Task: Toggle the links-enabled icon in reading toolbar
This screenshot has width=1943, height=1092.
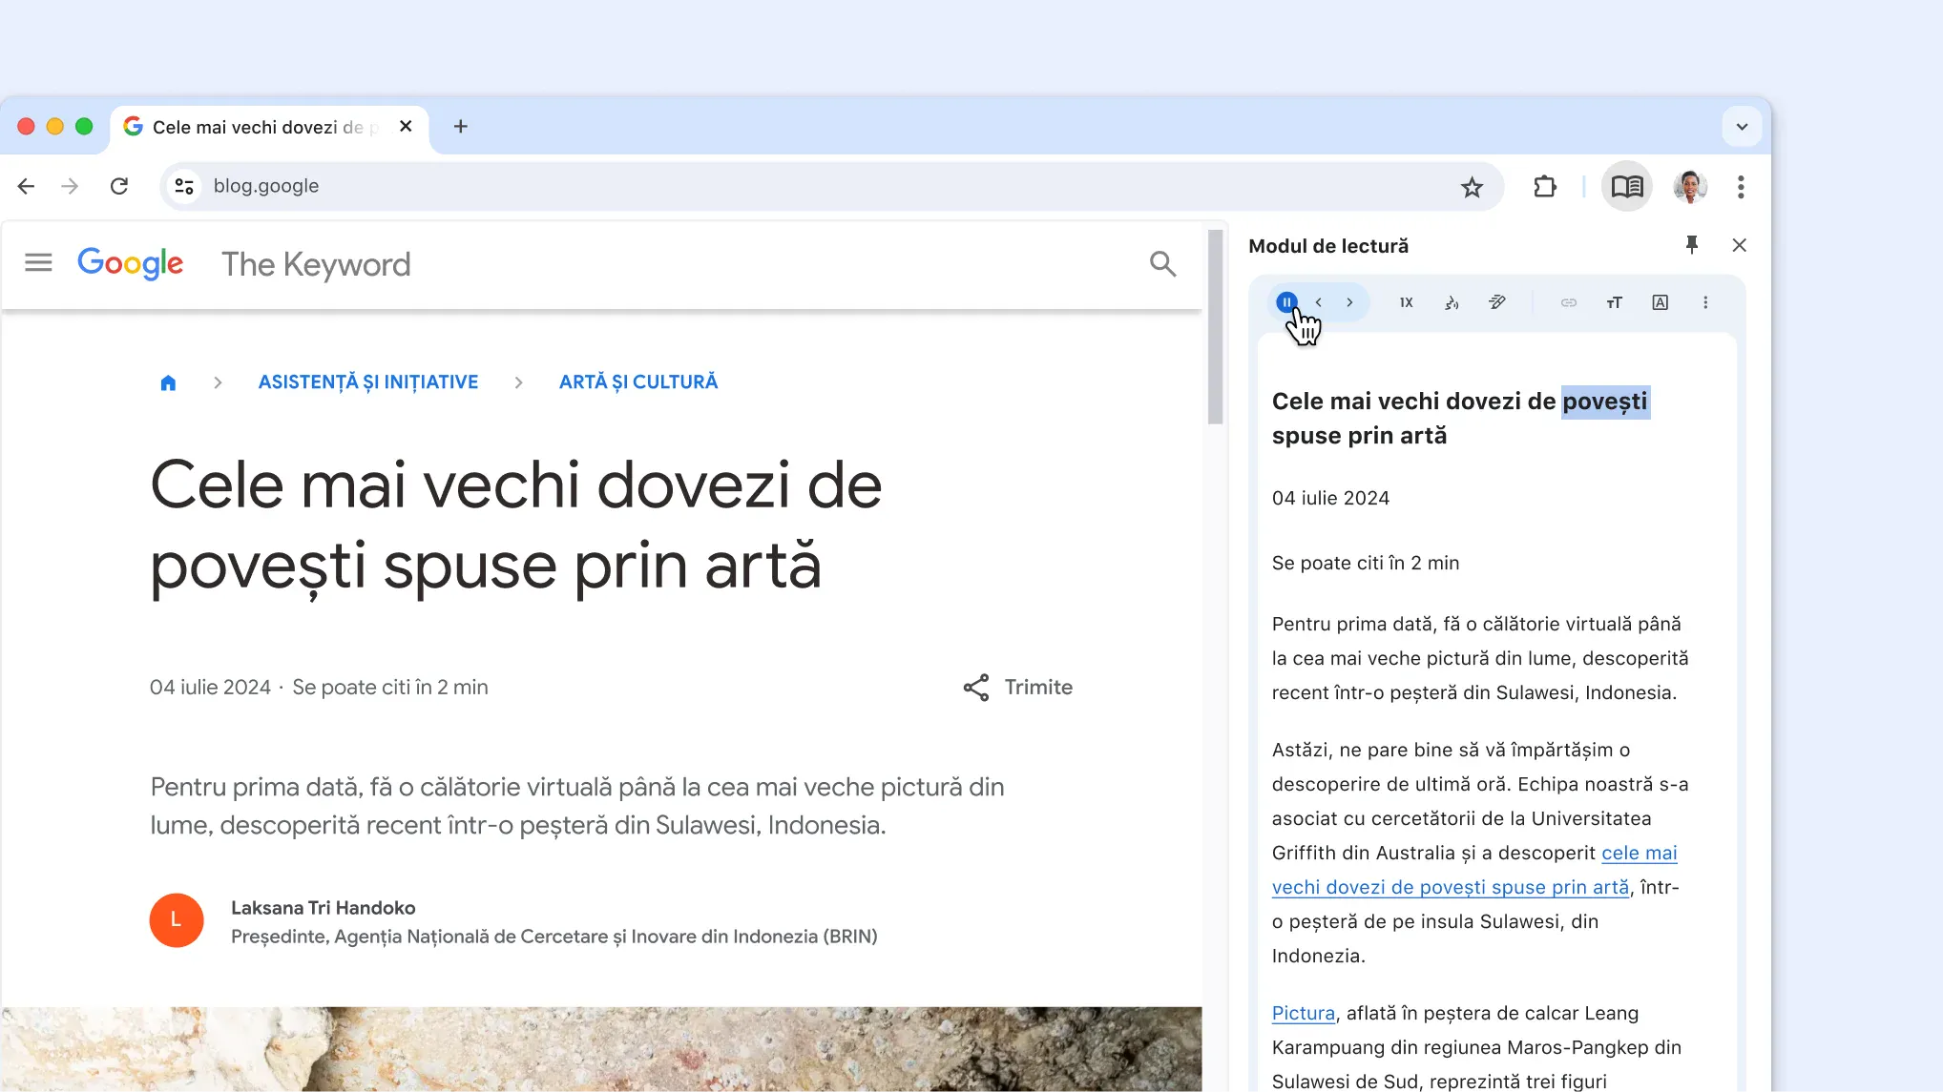Action: tap(1568, 302)
